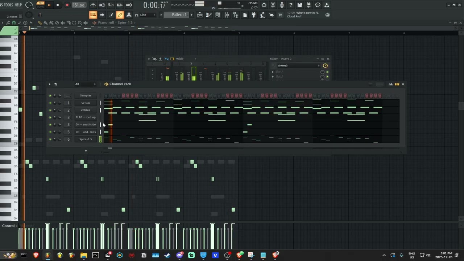
Task: Toggle Channel rack graph editor bars icon
Action: (391, 84)
